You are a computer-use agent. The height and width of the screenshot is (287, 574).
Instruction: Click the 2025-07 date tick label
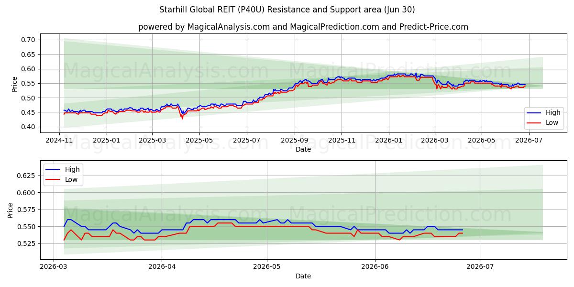click(x=247, y=140)
